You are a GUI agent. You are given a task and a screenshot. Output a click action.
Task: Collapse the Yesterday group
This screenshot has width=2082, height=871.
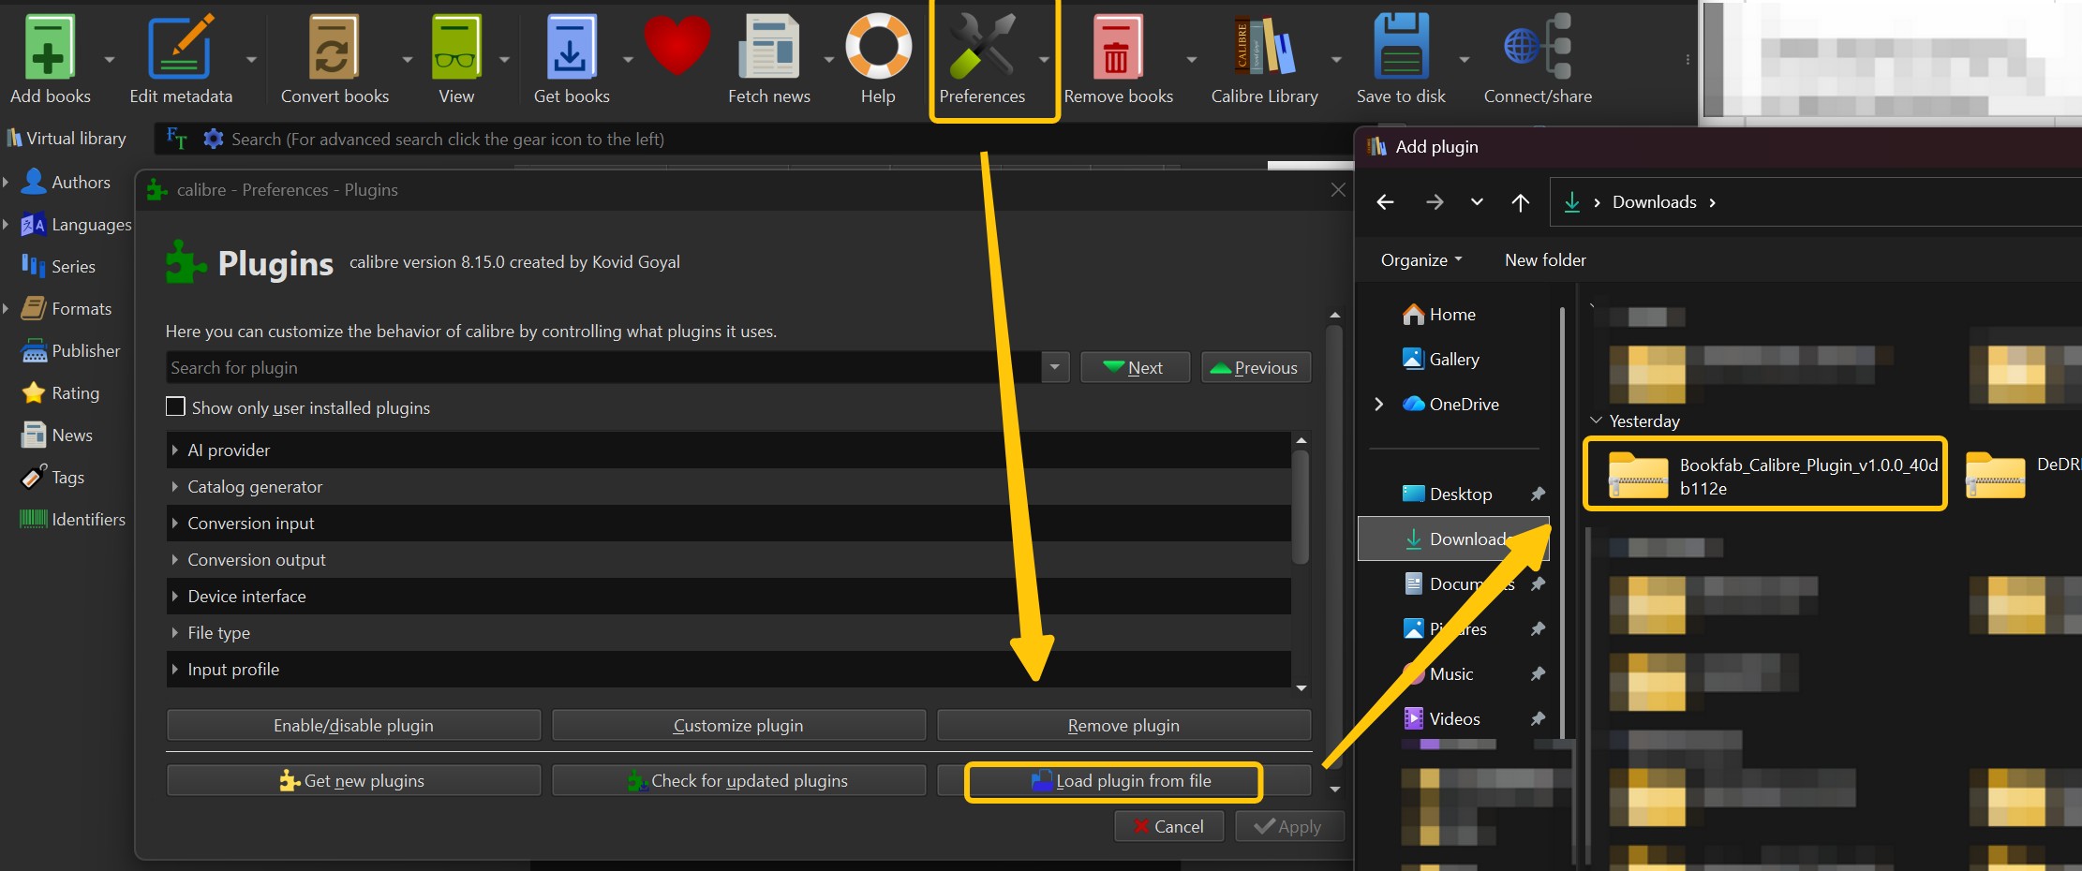(x=1596, y=421)
